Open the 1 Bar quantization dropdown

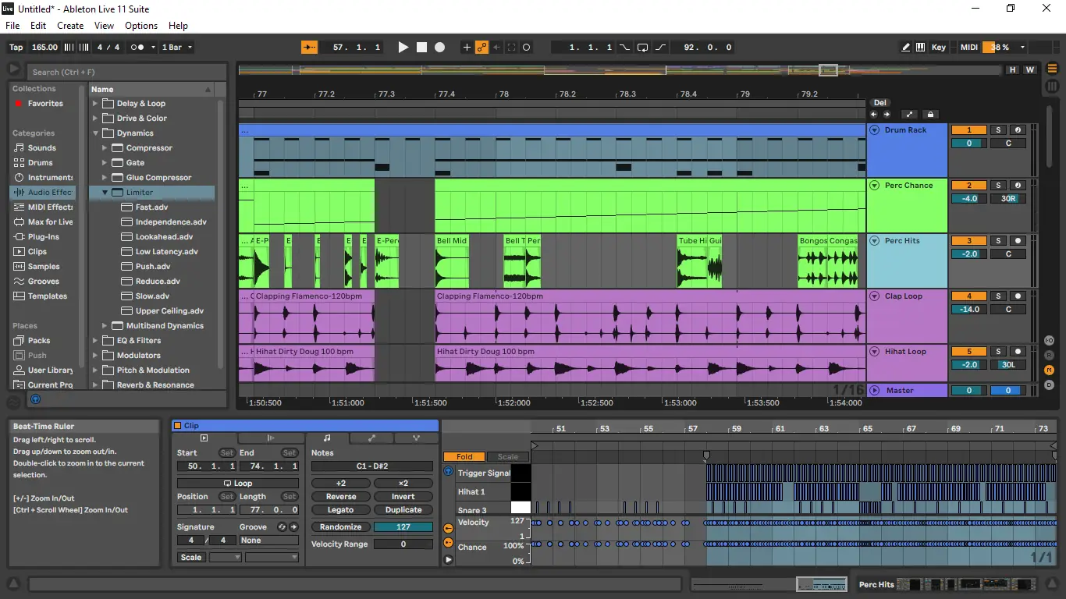(x=176, y=48)
